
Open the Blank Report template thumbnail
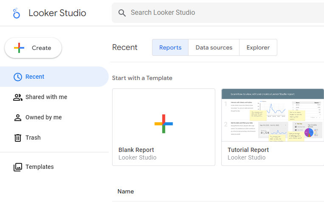tap(163, 124)
